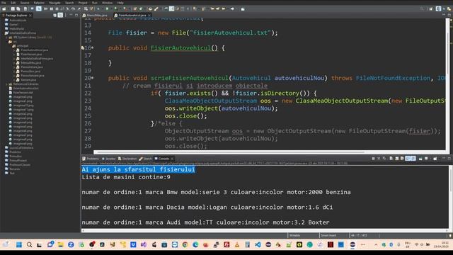Open the Run menu

pyautogui.click(x=95, y=3)
